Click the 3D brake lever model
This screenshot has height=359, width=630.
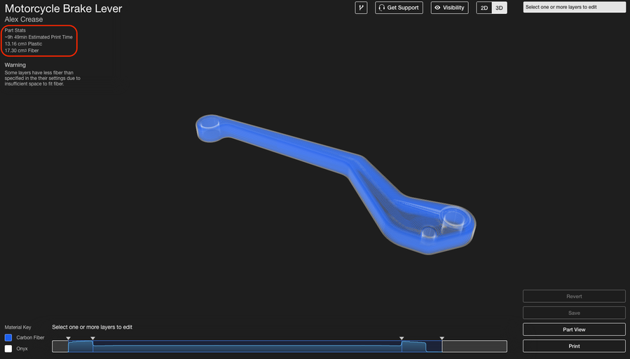[x=336, y=184]
